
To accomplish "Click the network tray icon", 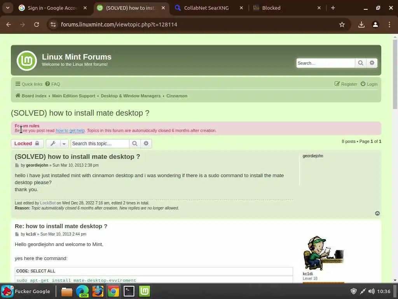I will (x=363, y=291).
